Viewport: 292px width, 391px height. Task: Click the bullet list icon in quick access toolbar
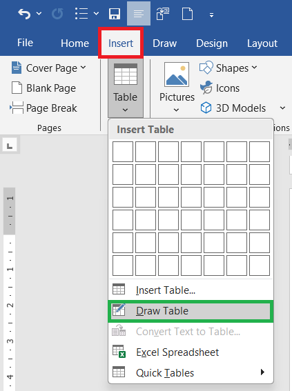(x=81, y=14)
